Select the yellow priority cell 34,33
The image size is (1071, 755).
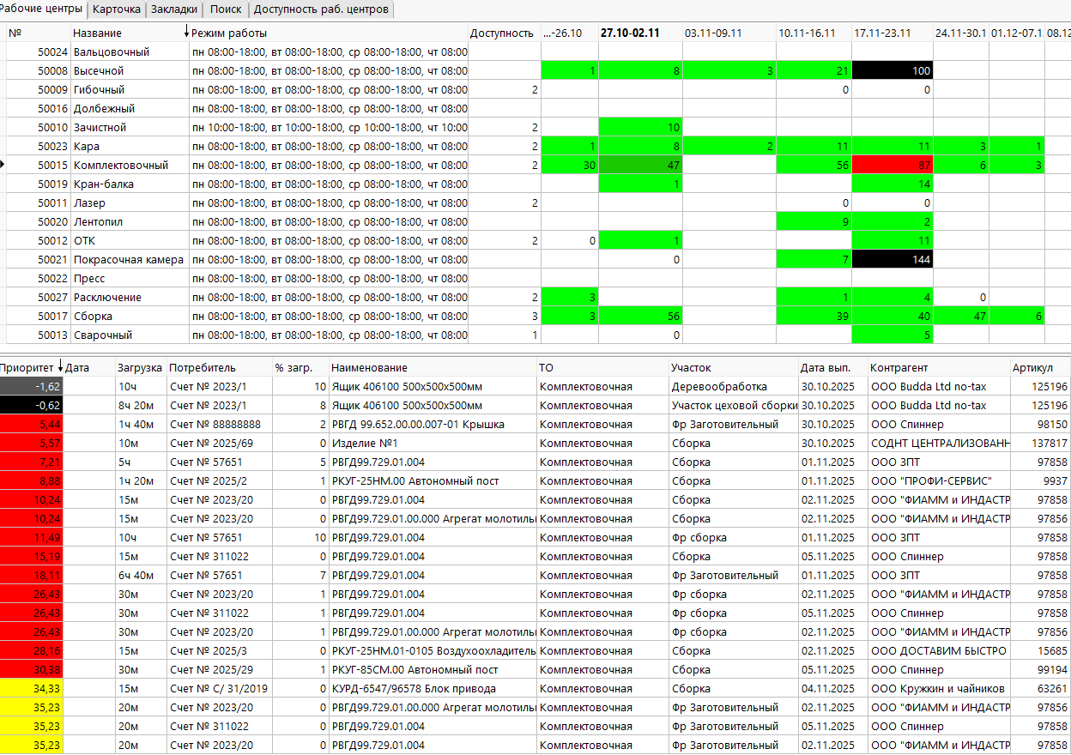pyautogui.click(x=32, y=689)
